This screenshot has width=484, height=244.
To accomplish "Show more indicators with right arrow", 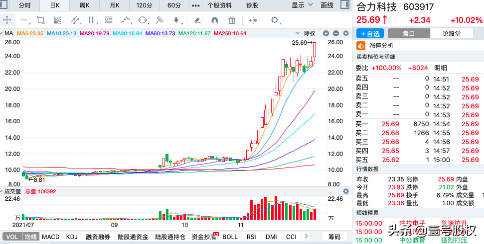I will click(306, 237).
